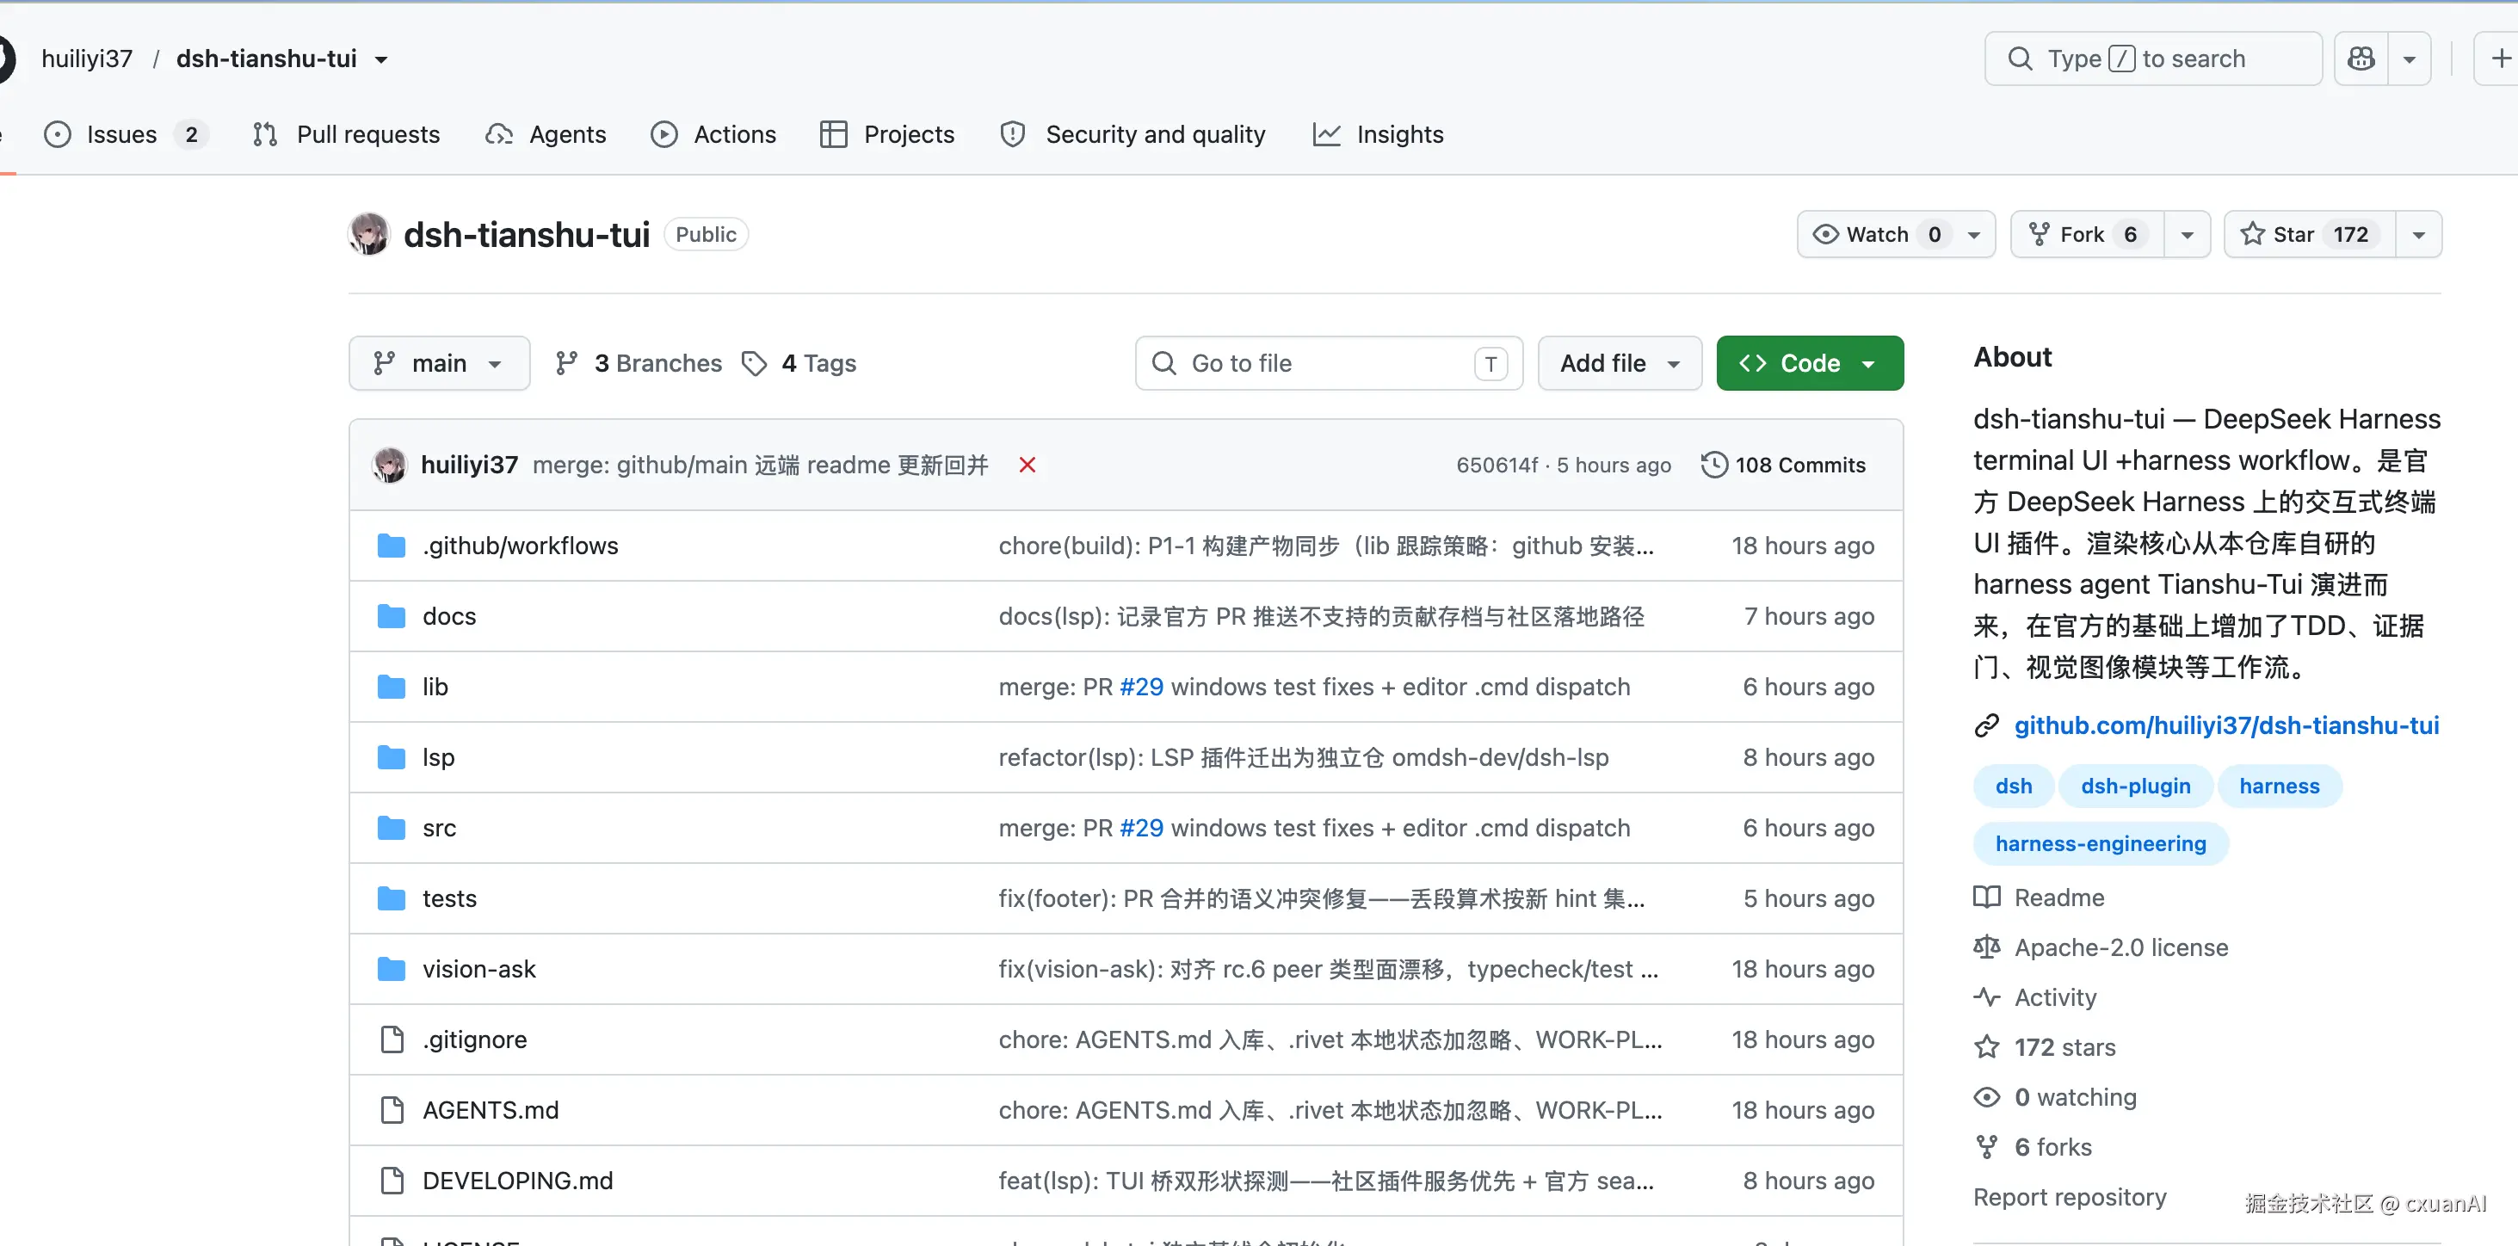Click the license scale icon
The width and height of the screenshot is (2518, 1246).
1986,947
